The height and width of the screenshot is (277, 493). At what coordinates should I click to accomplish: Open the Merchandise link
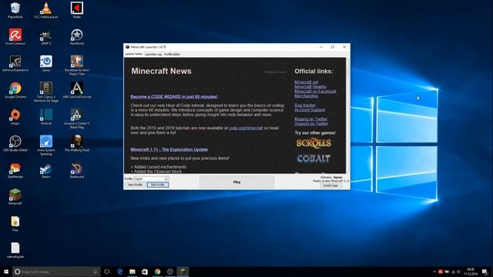tap(307, 95)
